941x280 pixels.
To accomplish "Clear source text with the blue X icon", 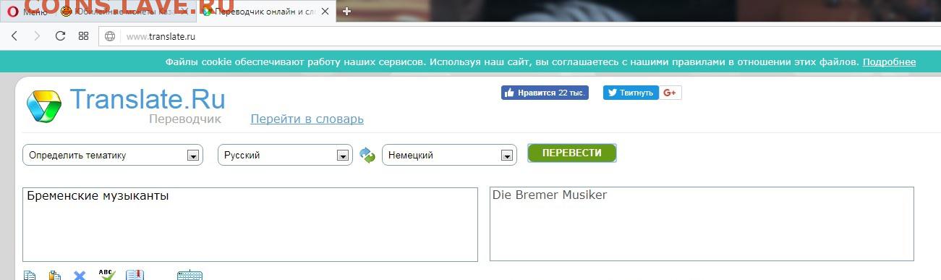I will click(x=80, y=275).
